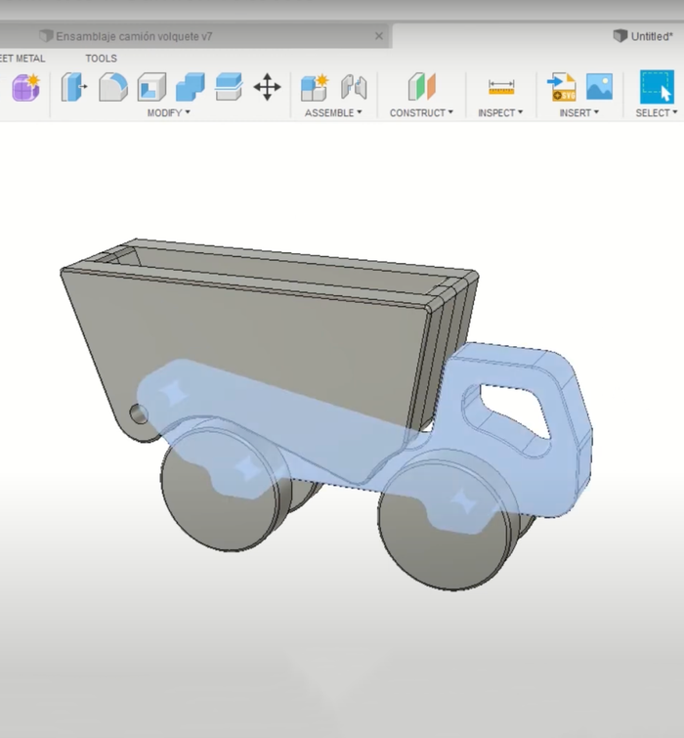
Task: Activate the Measure ruler icon
Action: (500, 87)
